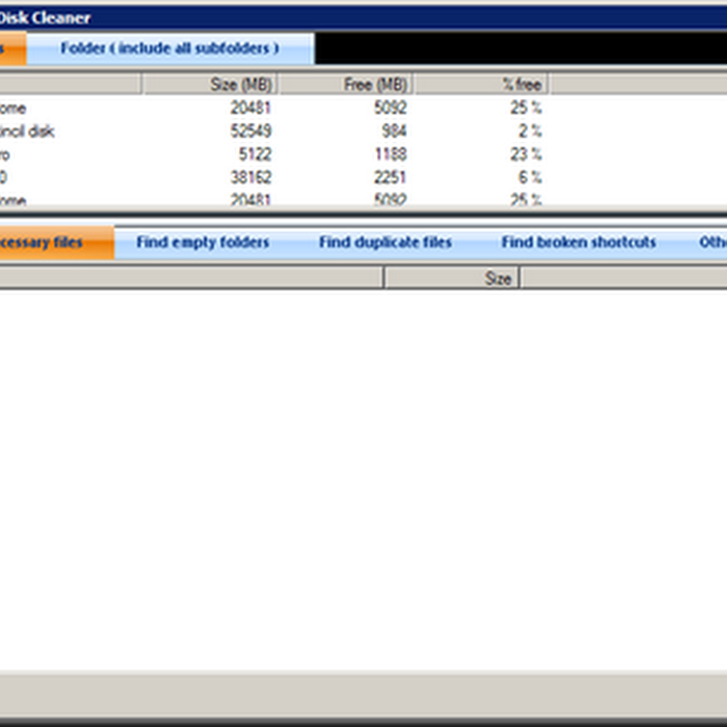Open the "Folder ( include all subfolders )" tab
Image resolution: width=727 pixels, height=727 pixels.
click(x=170, y=48)
